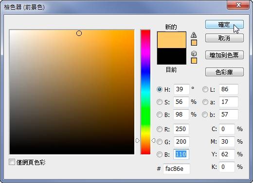Click the 檢色器 (前景色) dialog title
Screen dimensions: 253x183
[x=24, y=7]
